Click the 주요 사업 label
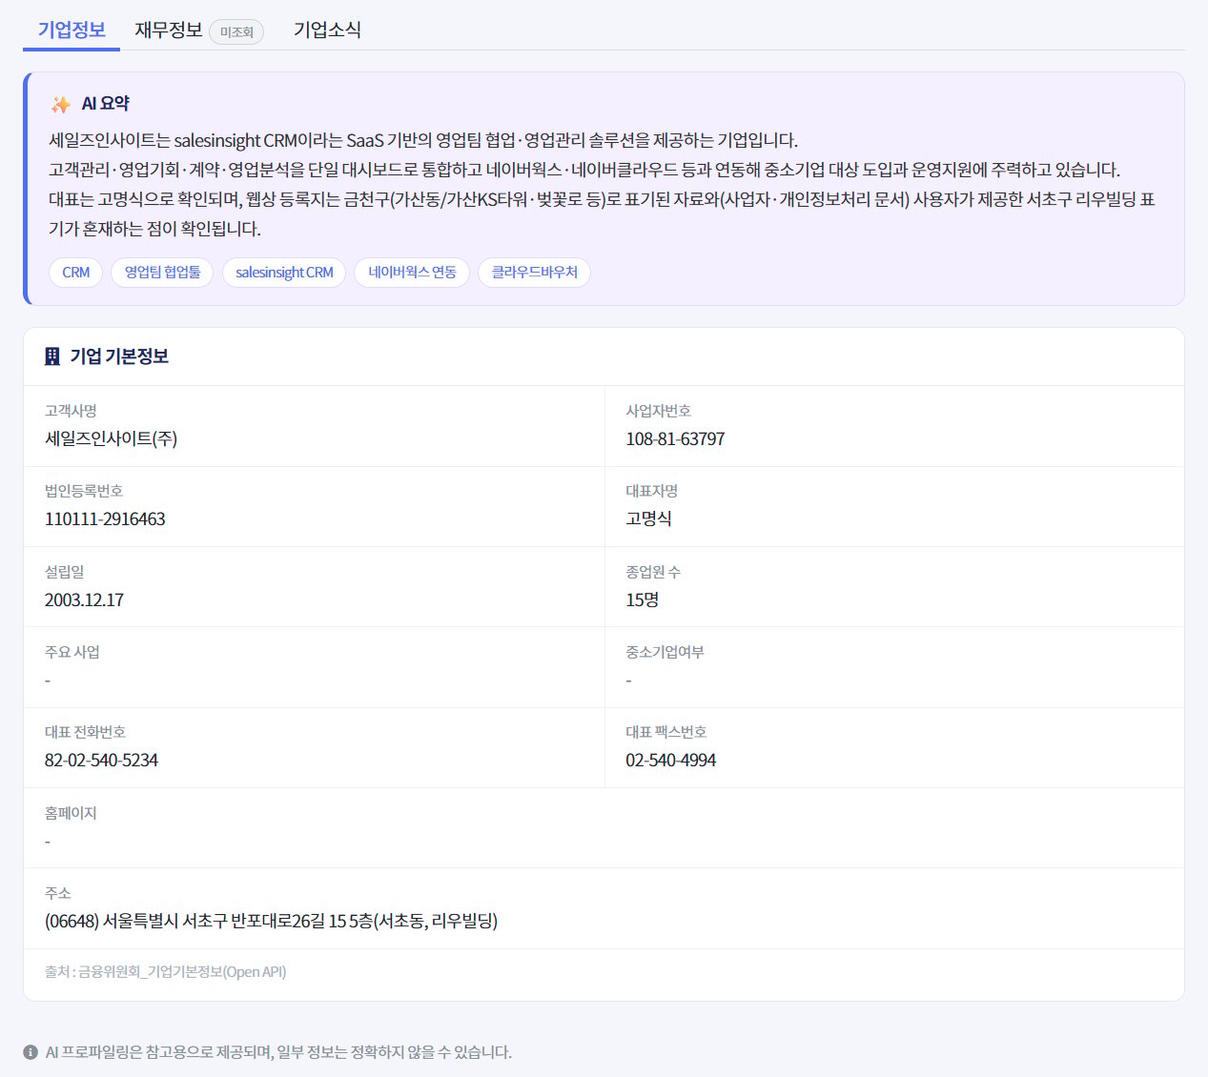 [72, 652]
